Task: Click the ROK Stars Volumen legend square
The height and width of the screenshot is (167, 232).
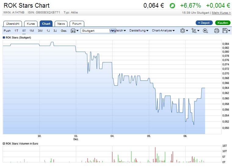Action: coord(4,143)
